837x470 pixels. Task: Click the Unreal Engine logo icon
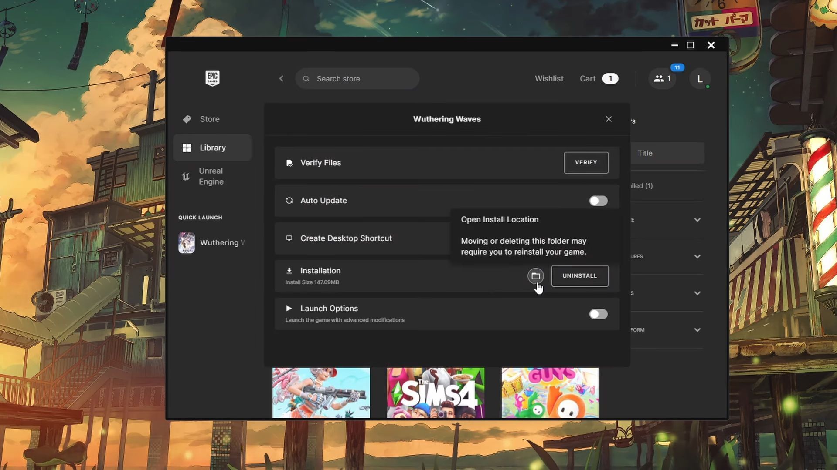186,176
